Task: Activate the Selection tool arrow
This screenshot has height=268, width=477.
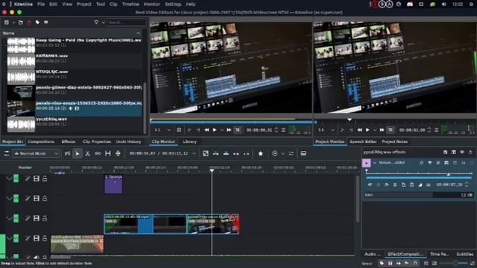Action: (x=78, y=154)
